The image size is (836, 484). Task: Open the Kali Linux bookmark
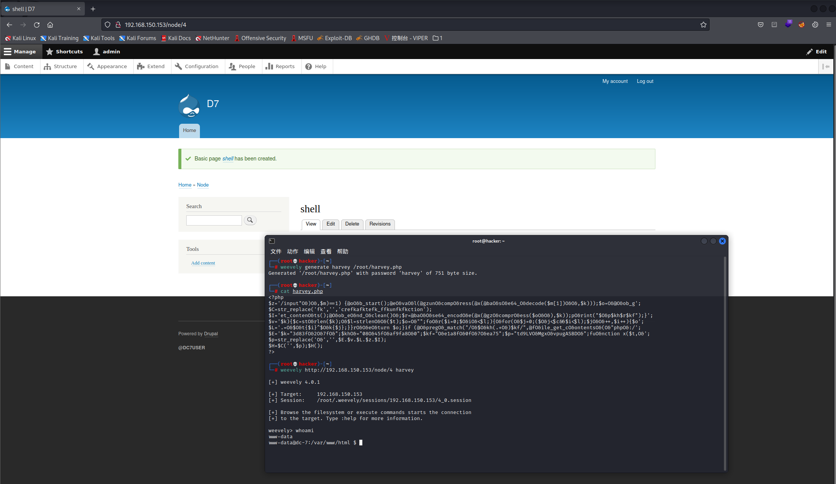tap(20, 38)
